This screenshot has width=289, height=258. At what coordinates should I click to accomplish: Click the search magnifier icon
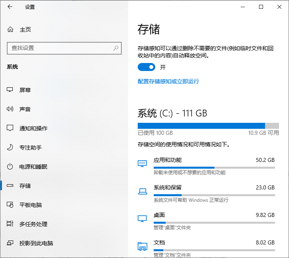click(x=116, y=48)
